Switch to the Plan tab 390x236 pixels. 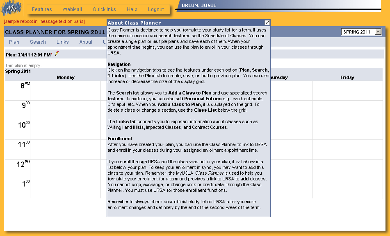(x=14, y=42)
